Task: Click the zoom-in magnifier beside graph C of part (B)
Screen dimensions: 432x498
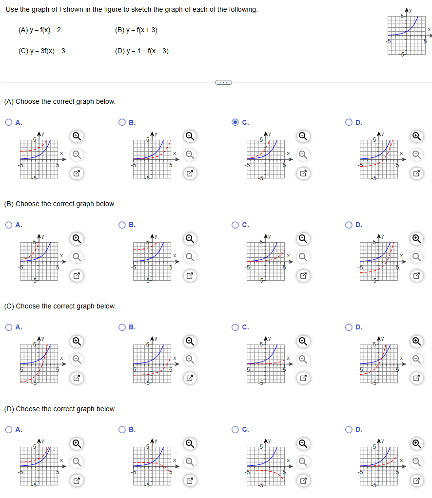Action: tap(303, 239)
